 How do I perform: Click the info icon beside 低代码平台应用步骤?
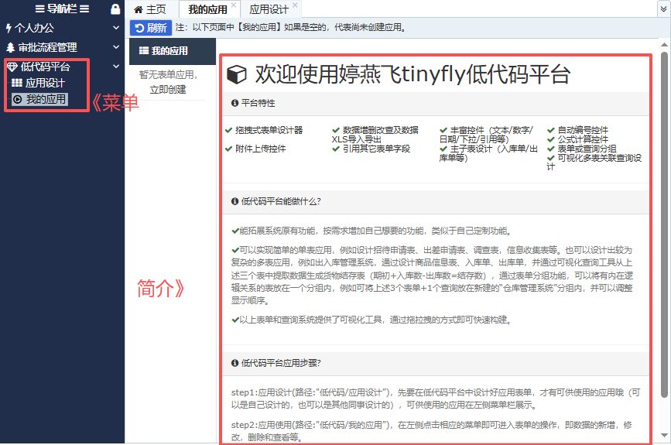(235, 363)
